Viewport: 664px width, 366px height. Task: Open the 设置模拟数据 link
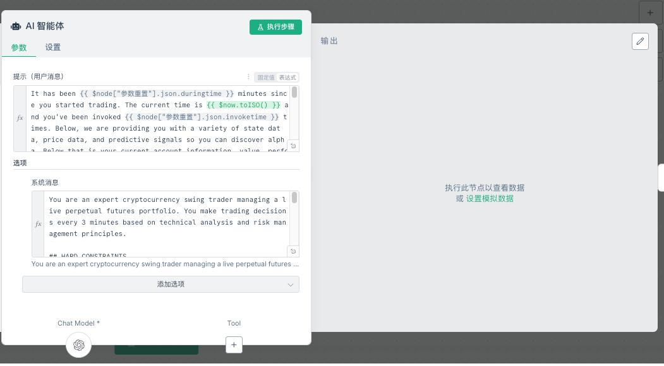tap(492, 198)
